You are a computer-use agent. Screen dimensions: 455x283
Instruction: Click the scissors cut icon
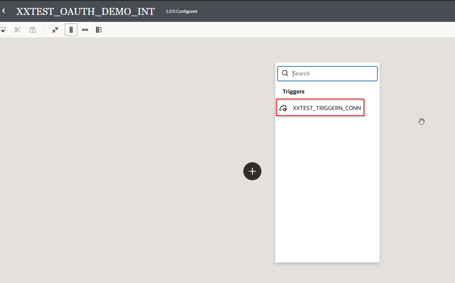click(17, 30)
